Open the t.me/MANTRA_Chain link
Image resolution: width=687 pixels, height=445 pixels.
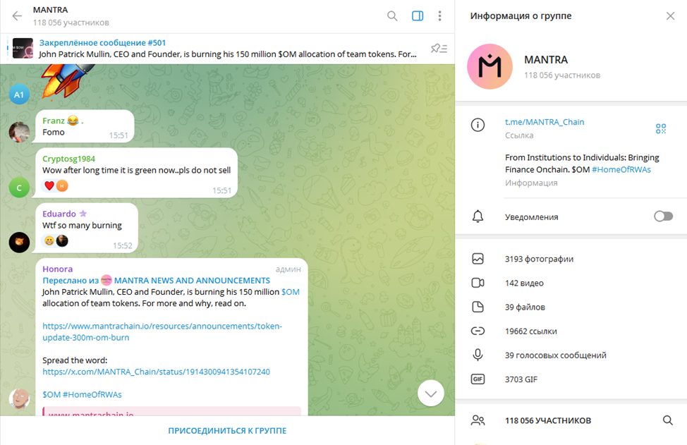[545, 122]
